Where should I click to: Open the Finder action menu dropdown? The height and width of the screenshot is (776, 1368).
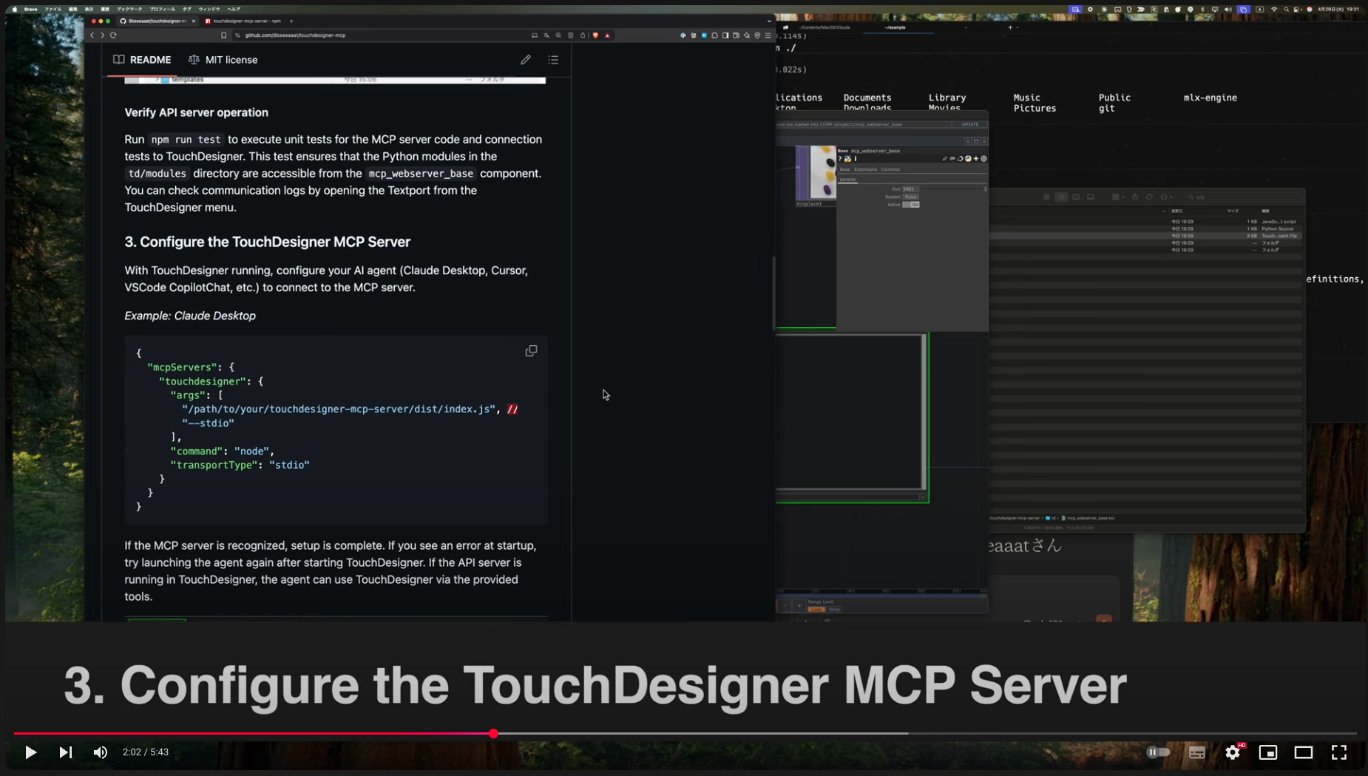1167,197
